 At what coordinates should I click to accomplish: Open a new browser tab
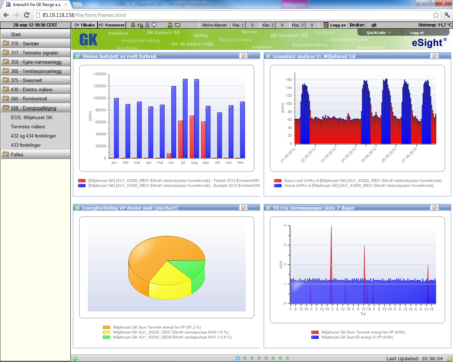(78, 5)
